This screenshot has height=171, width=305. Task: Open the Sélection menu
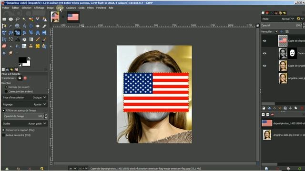click(x=27, y=8)
